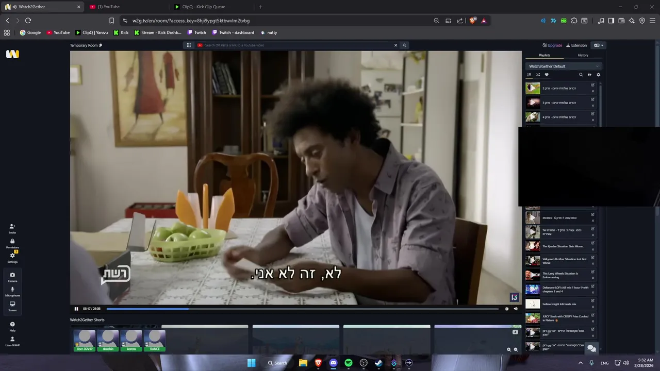The image size is (660, 371).
Task: Open the layout switcher dropdown
Action: [598, 45]
